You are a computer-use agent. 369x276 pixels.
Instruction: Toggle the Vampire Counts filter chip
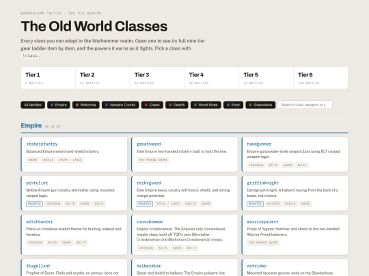[120, 105]
